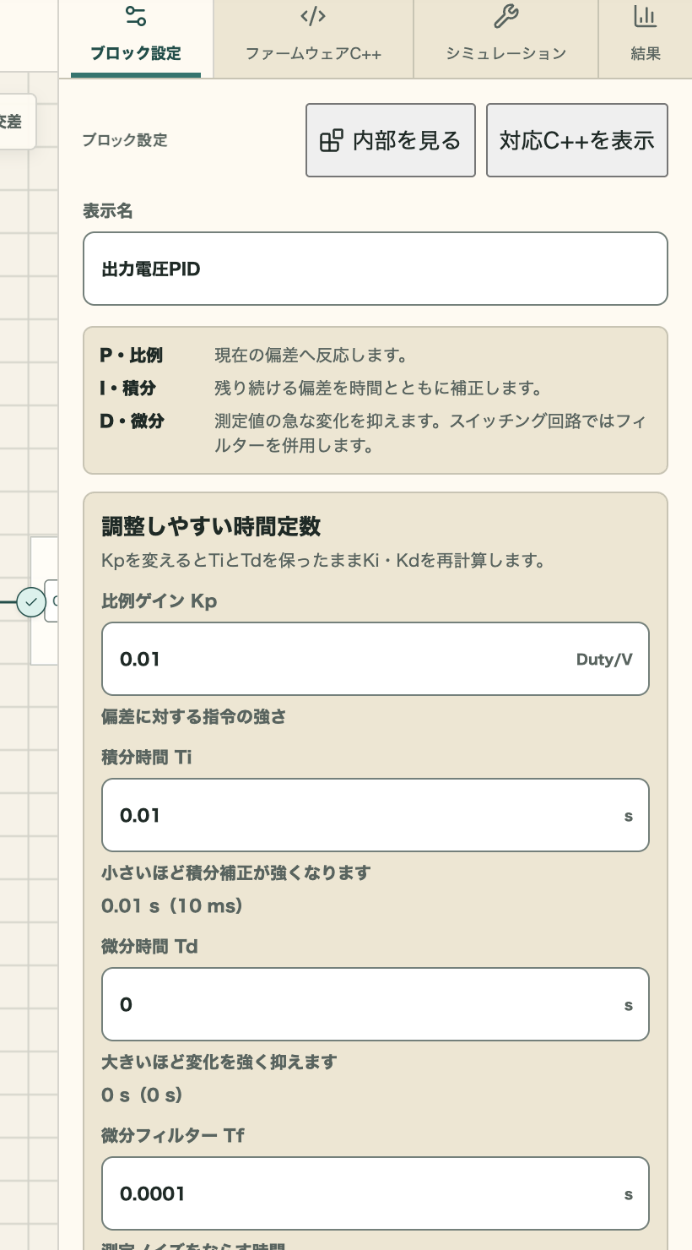Show the 対応C++を表示 view
This screenshot has width=692, height=1250.
(577, 140)
